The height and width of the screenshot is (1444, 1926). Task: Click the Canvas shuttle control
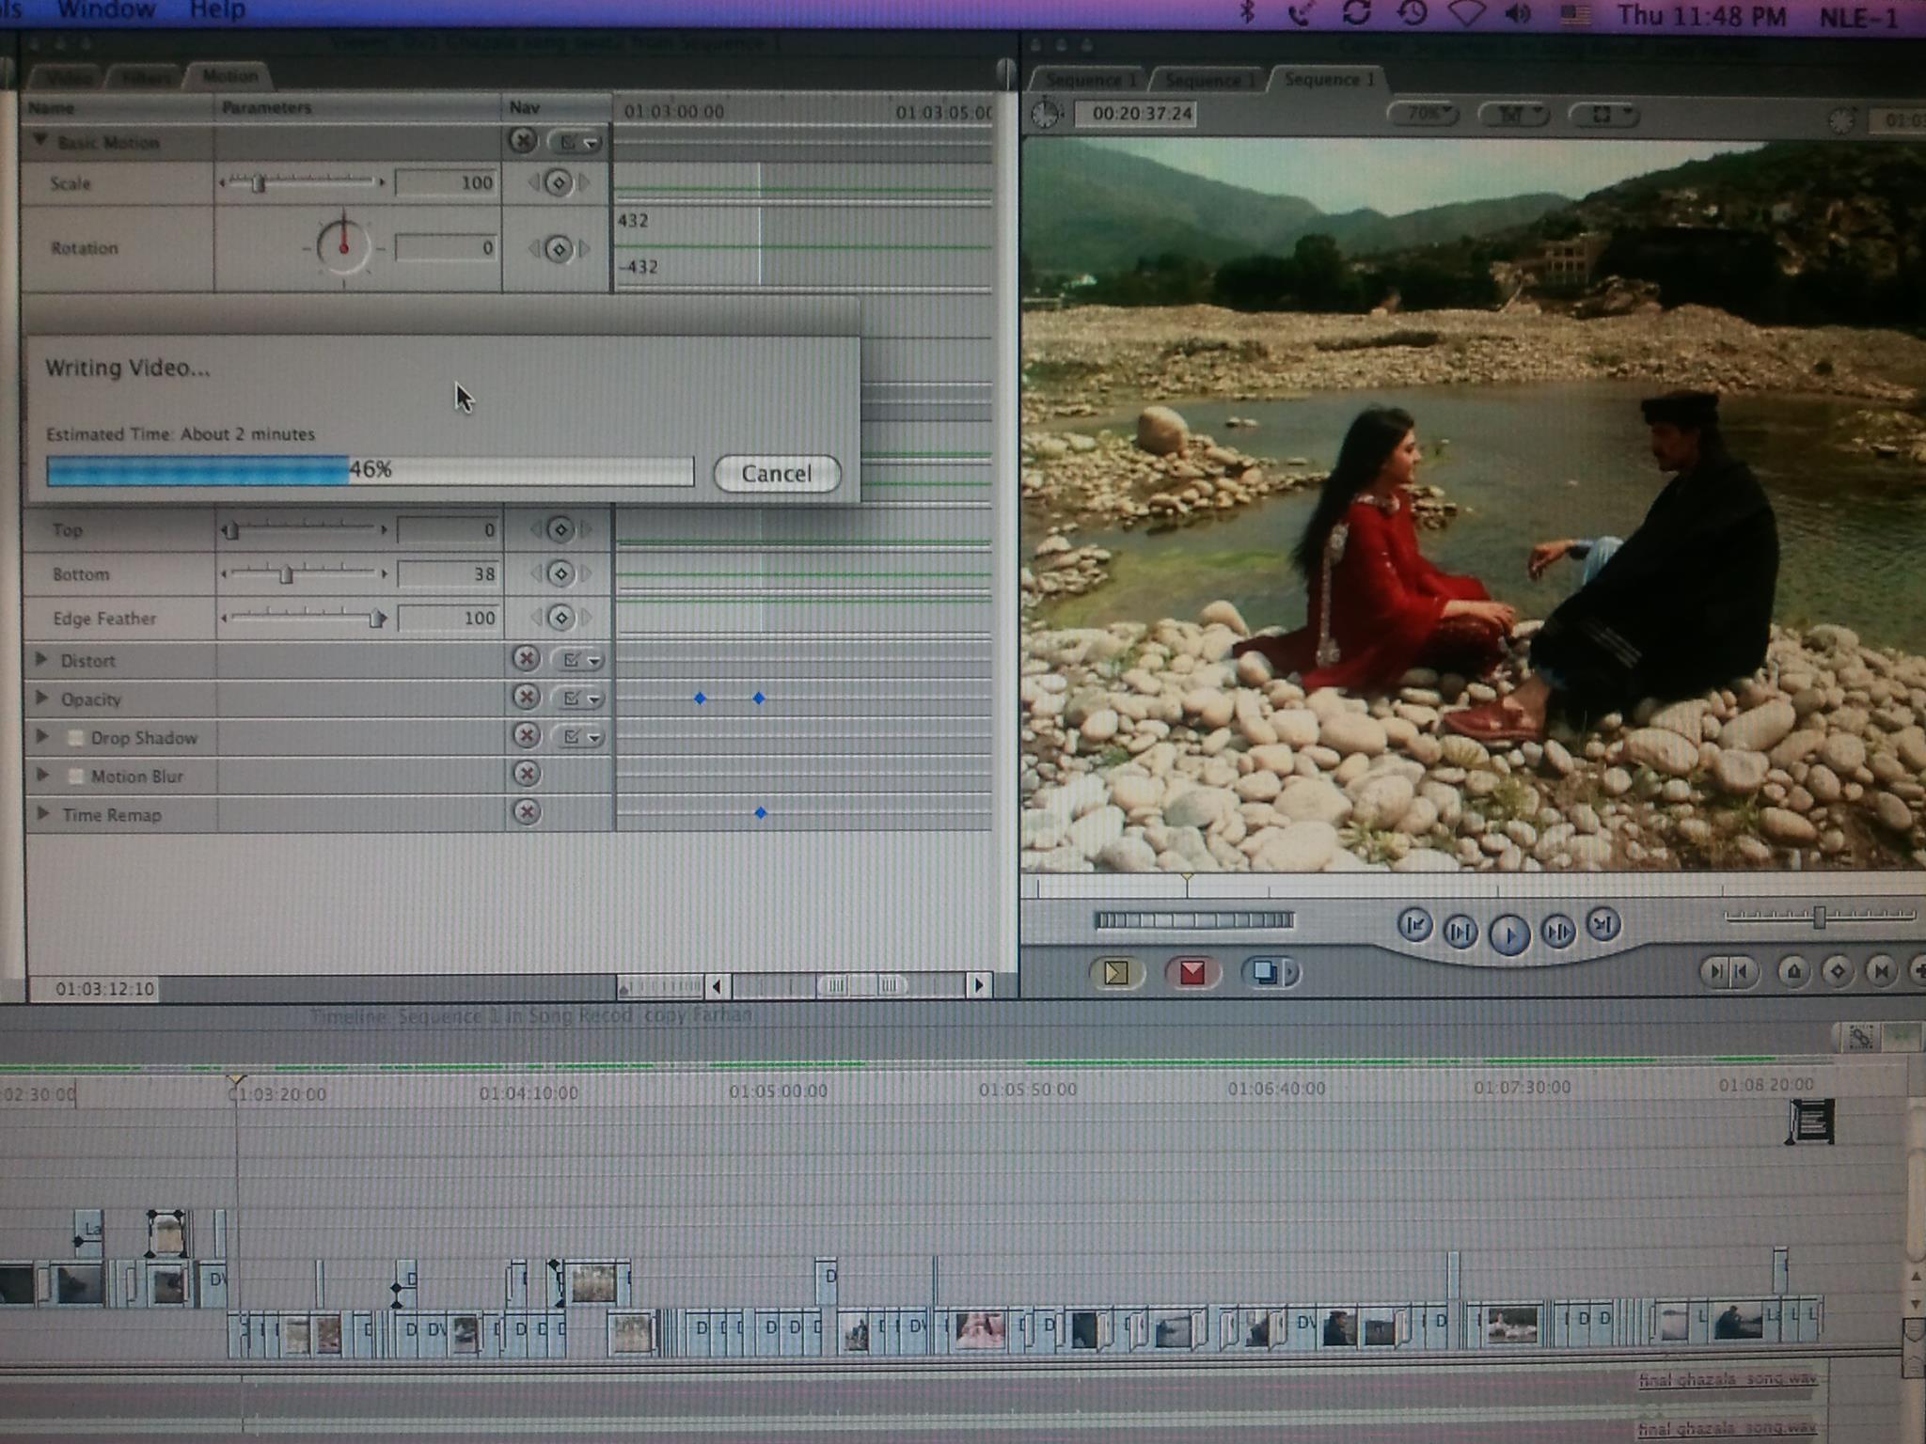(1818, 917)
